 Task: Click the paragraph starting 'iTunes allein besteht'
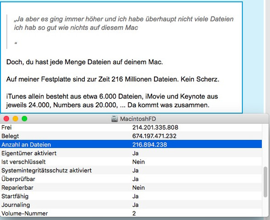[112, 100]
